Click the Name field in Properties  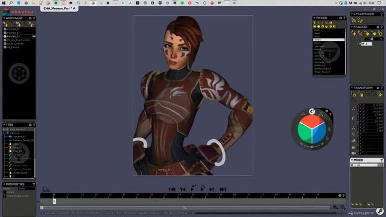[x=27, y=189]
